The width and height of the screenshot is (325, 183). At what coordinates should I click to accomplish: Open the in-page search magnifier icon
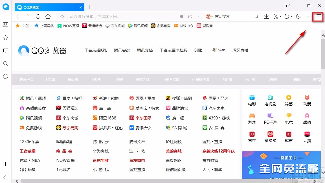pyautogui.click(x=256, y=16)
